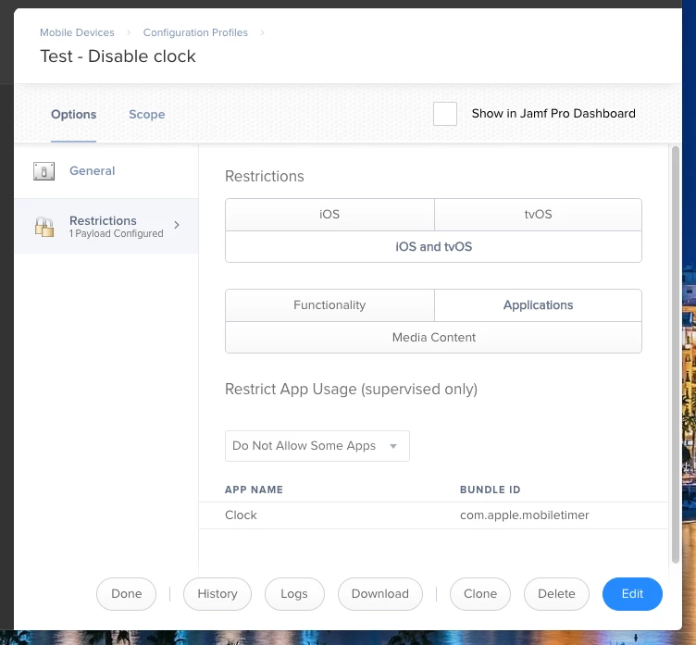Go to Mobile Devices breadcrumb link
The height and width of the screenshot is (645, 696).
pos(77,32)
